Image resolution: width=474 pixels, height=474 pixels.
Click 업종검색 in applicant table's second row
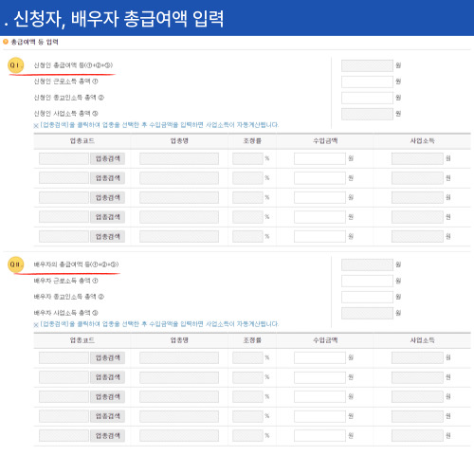(x=107, y=178)
